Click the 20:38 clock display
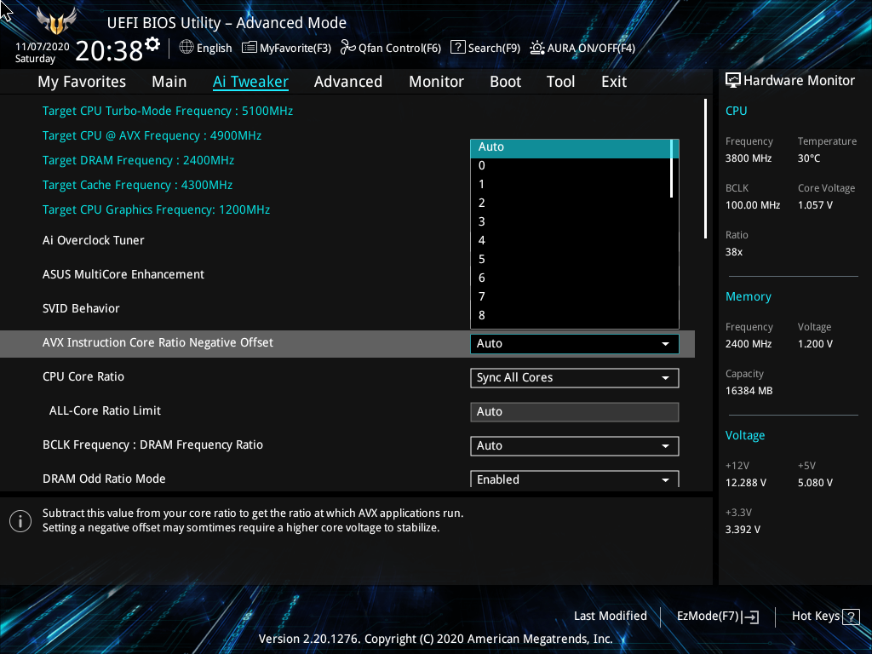 [109, 50]
